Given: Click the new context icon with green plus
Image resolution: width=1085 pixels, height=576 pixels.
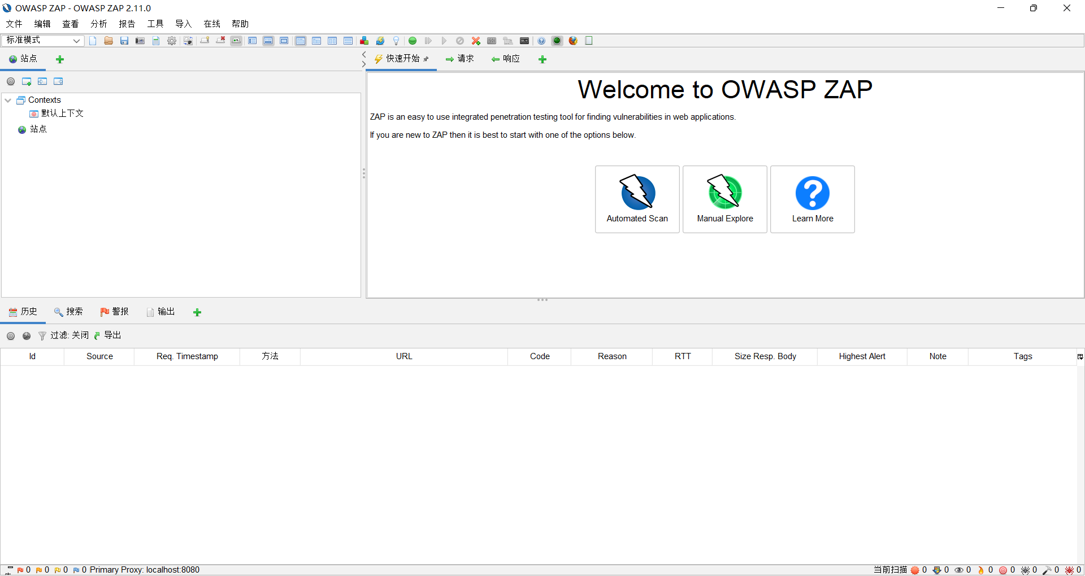Looking at the screenshot, I should click(27, 81).
